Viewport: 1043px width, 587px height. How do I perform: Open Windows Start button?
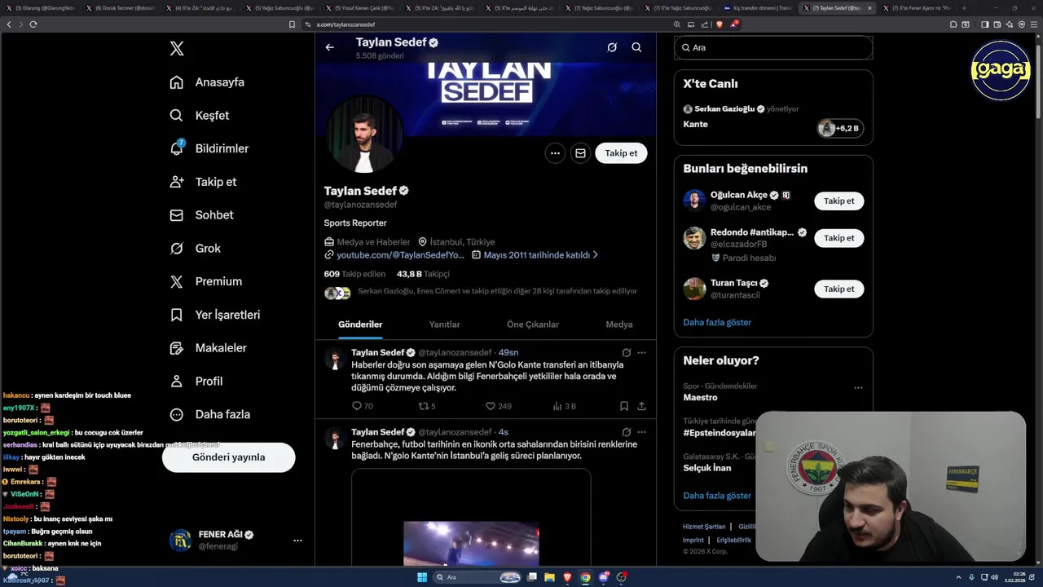(x=422, y=577)
